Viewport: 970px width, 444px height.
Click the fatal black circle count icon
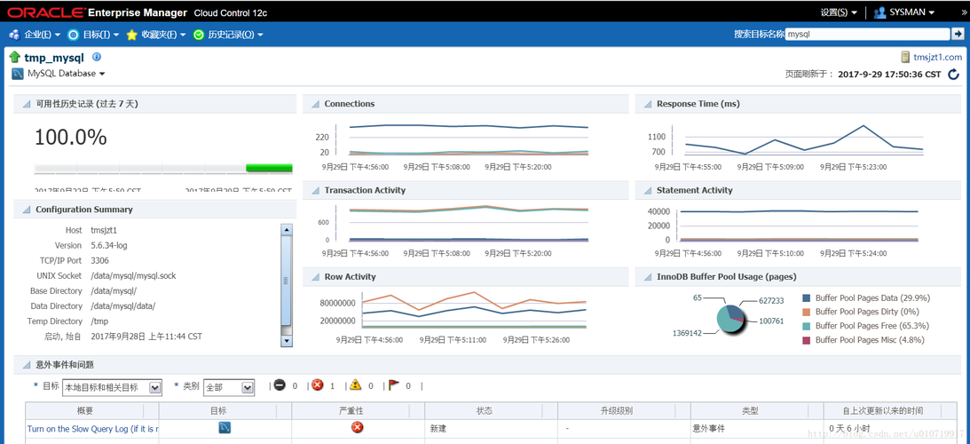pos(280,385)
